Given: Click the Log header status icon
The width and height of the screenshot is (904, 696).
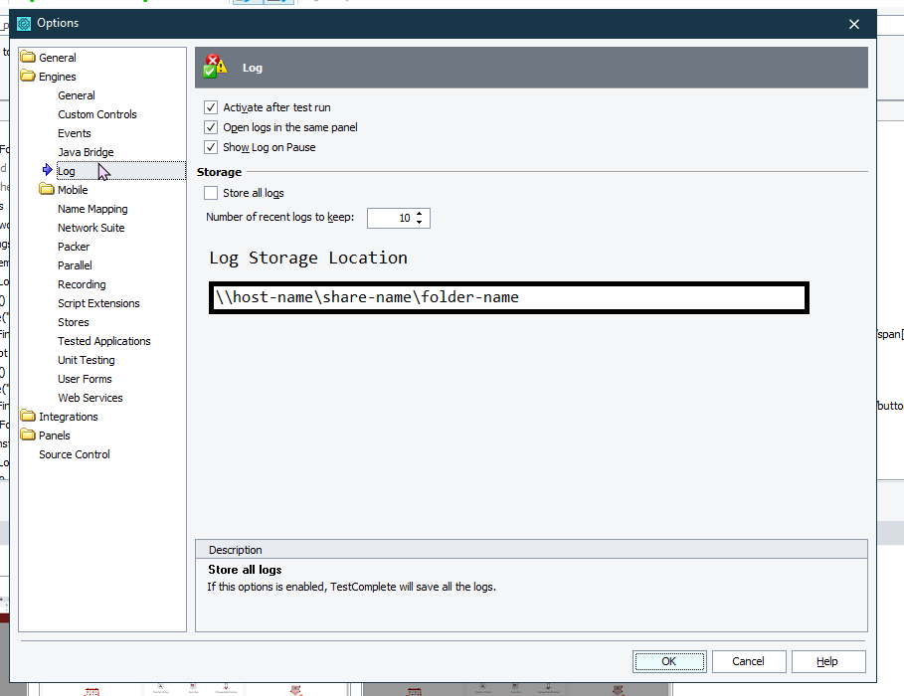Looking at the screenshot, I should [x=215, y=67].
